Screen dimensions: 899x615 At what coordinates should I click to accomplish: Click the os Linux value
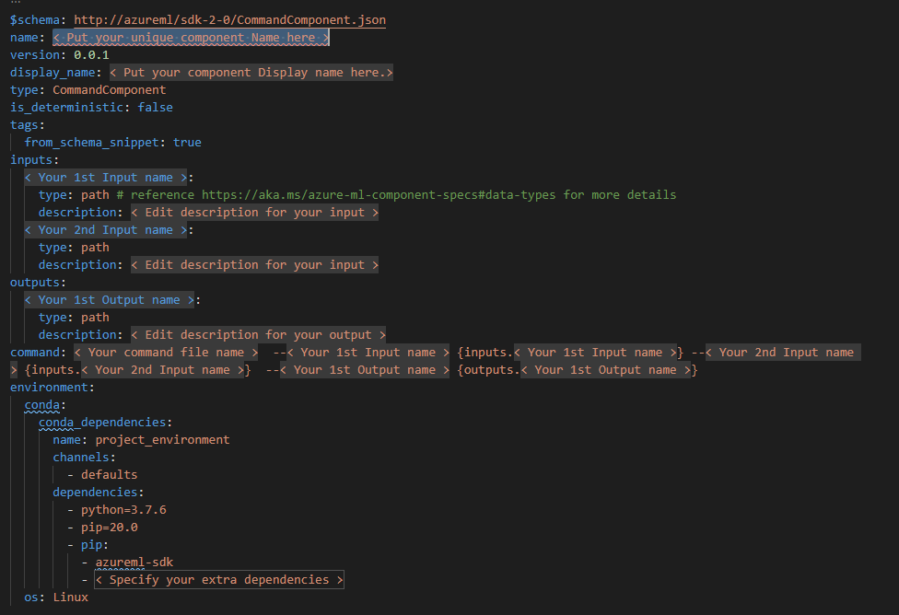[x=71, y=598]
